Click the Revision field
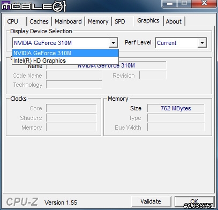 click(153, 75)
